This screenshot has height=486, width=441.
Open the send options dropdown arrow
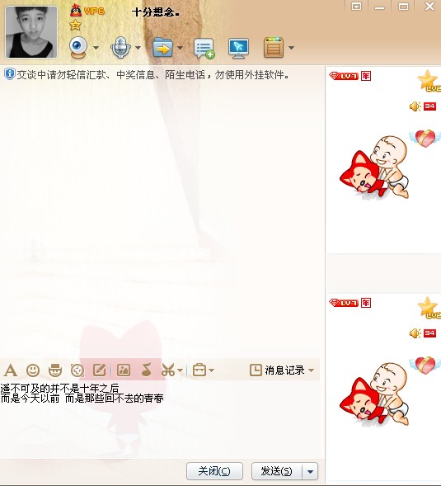[x=310, y=471]
